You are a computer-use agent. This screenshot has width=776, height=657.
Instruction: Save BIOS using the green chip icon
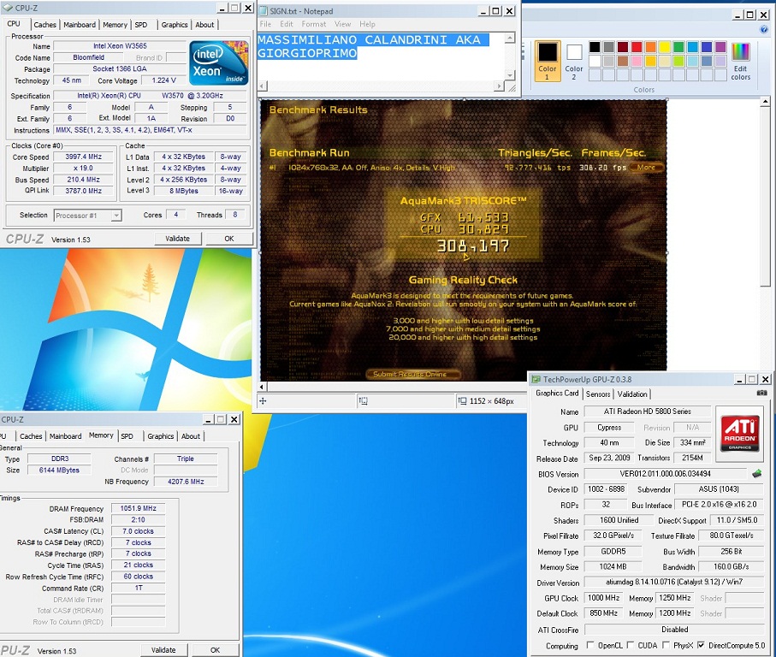[x=756, y=474]
